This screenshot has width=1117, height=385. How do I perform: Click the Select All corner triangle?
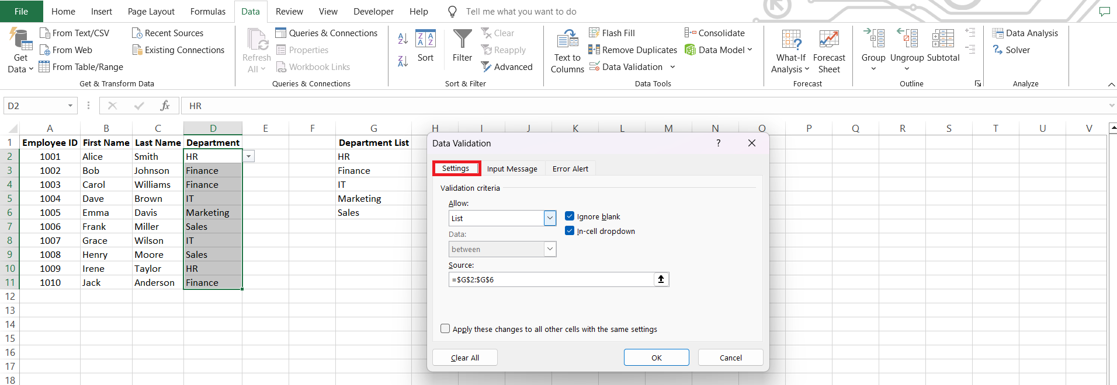12,128
